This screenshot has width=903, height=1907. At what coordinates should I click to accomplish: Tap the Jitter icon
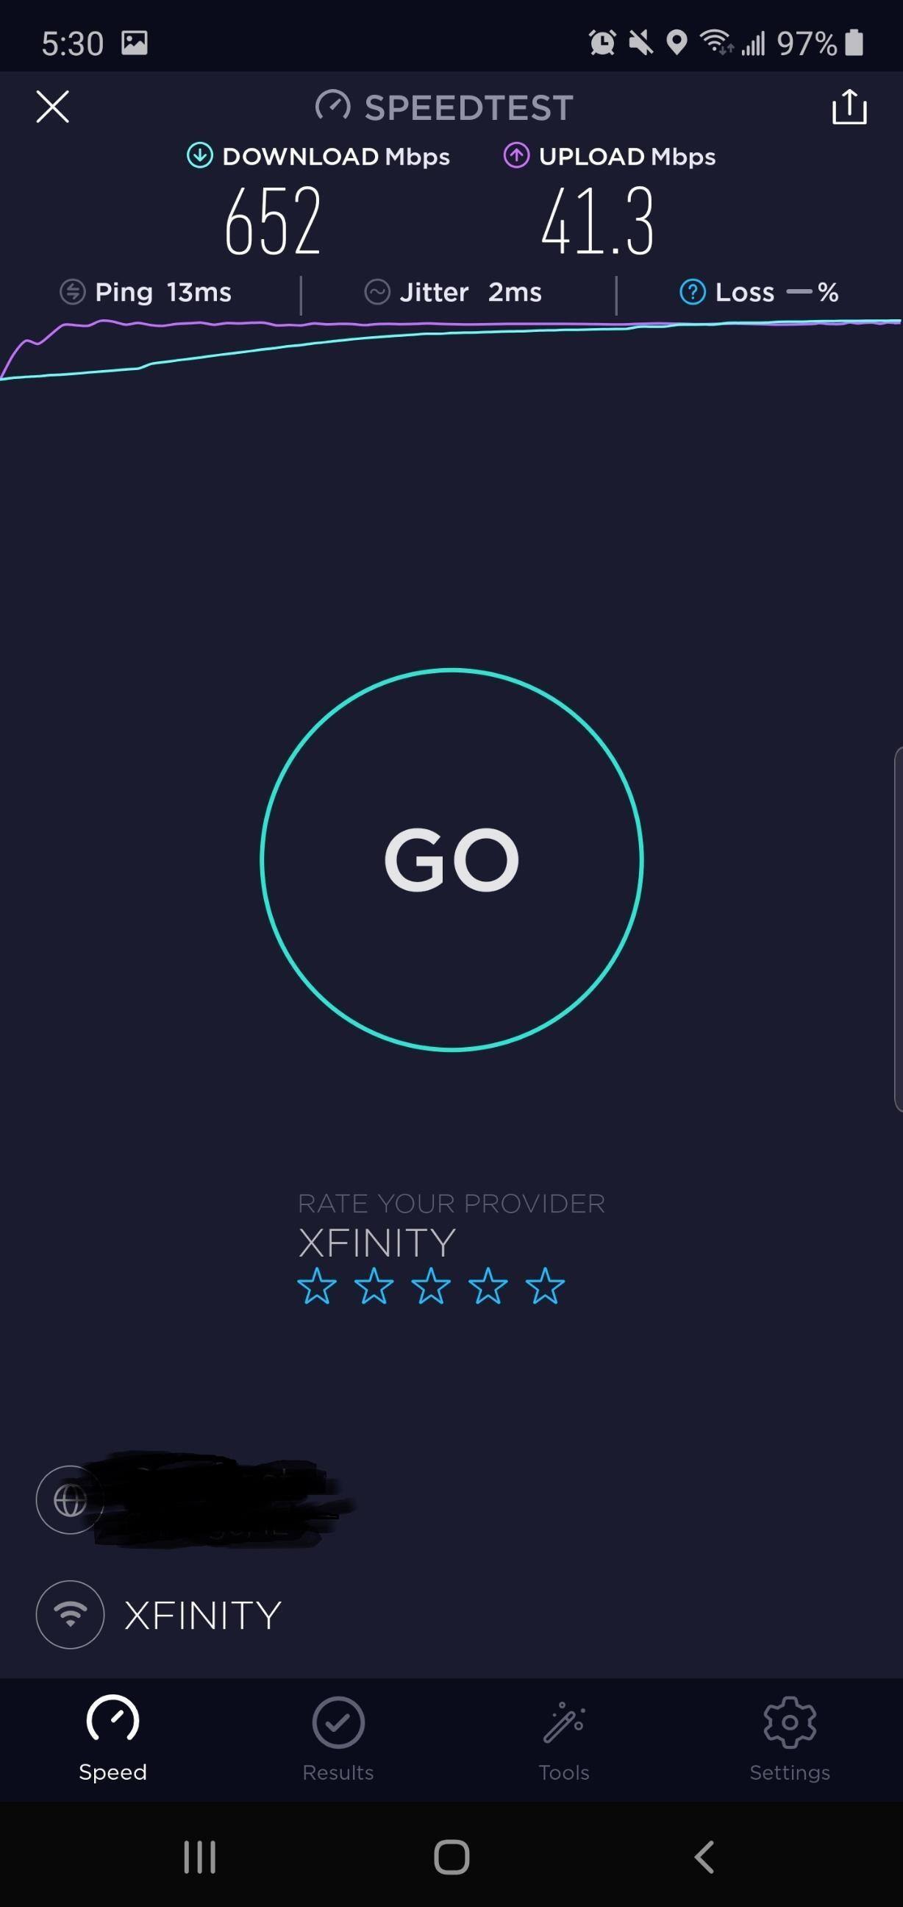click(x=376, y=291)
